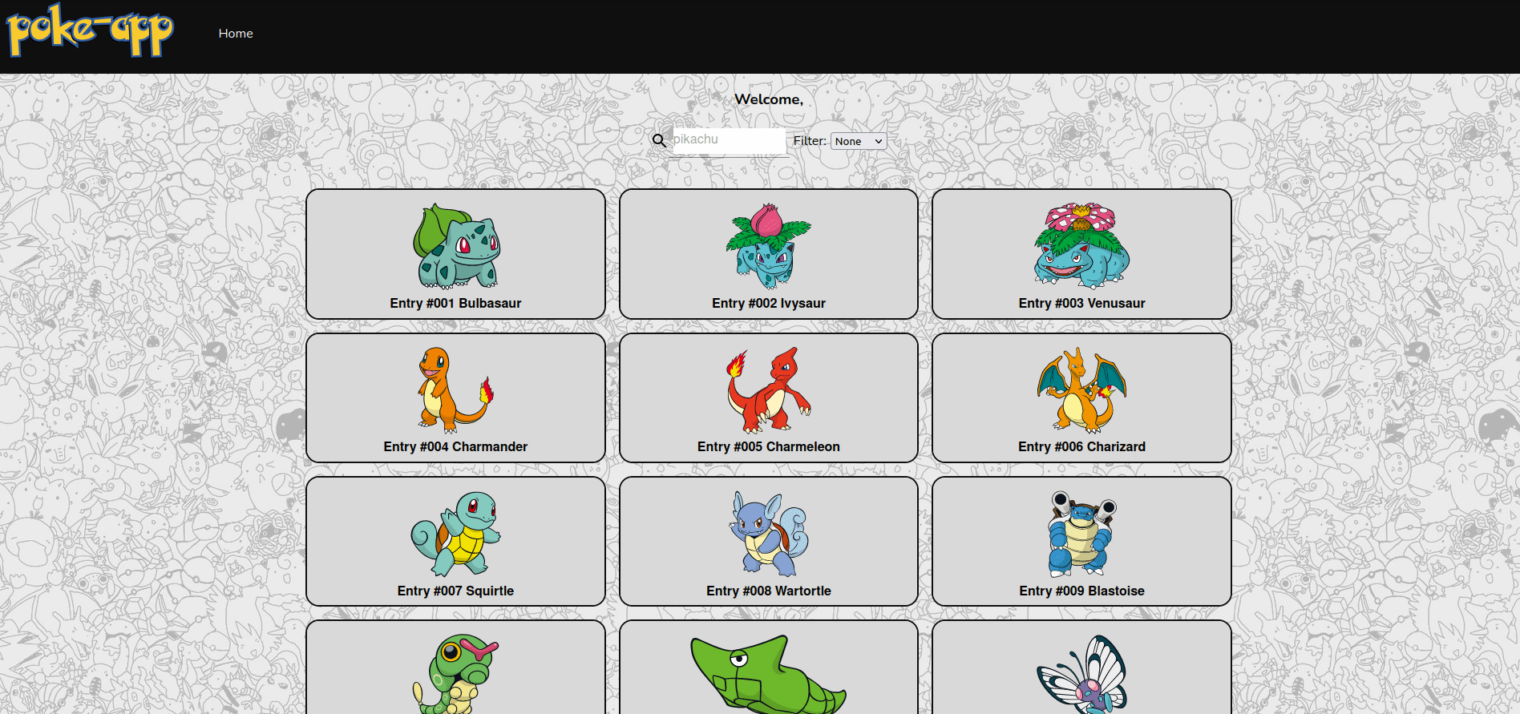Screen dimensions: 1520x714
Task: Click the Squirtle sprite image
Action: [x=456, y=534]
